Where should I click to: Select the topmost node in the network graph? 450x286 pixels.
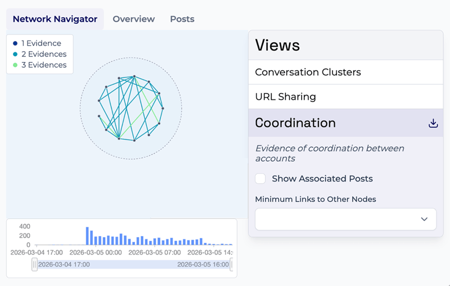pyautogui.click(x=134, y=76)
